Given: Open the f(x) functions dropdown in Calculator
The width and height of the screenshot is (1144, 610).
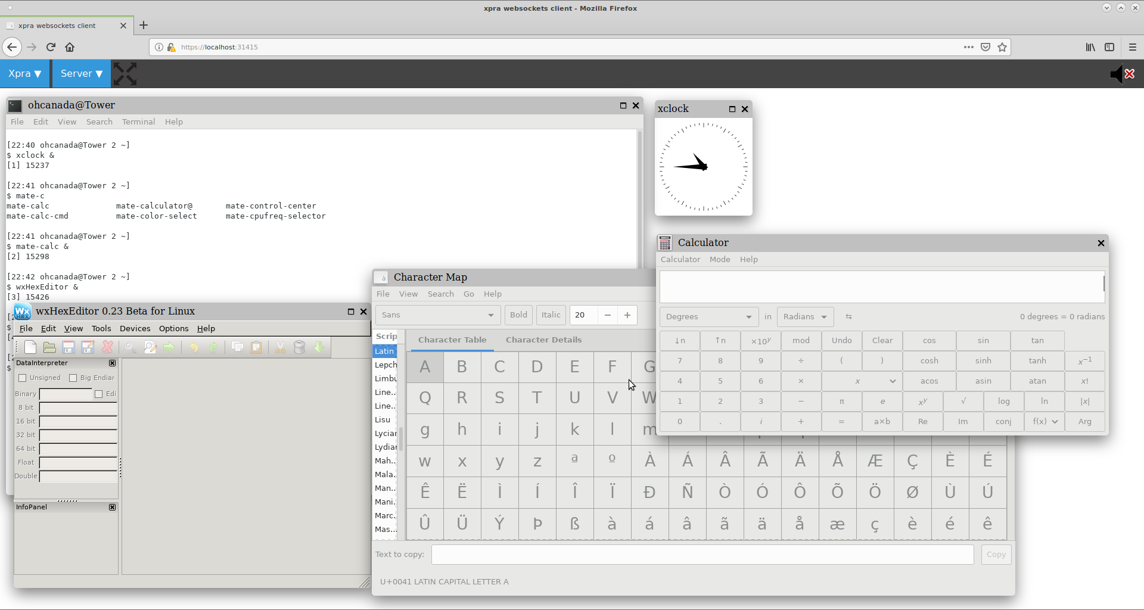Looking at the screenshot, I should coord(1044,422).
